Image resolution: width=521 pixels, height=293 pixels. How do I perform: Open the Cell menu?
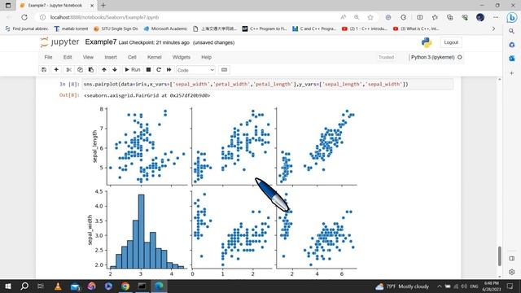click(132, 57)
